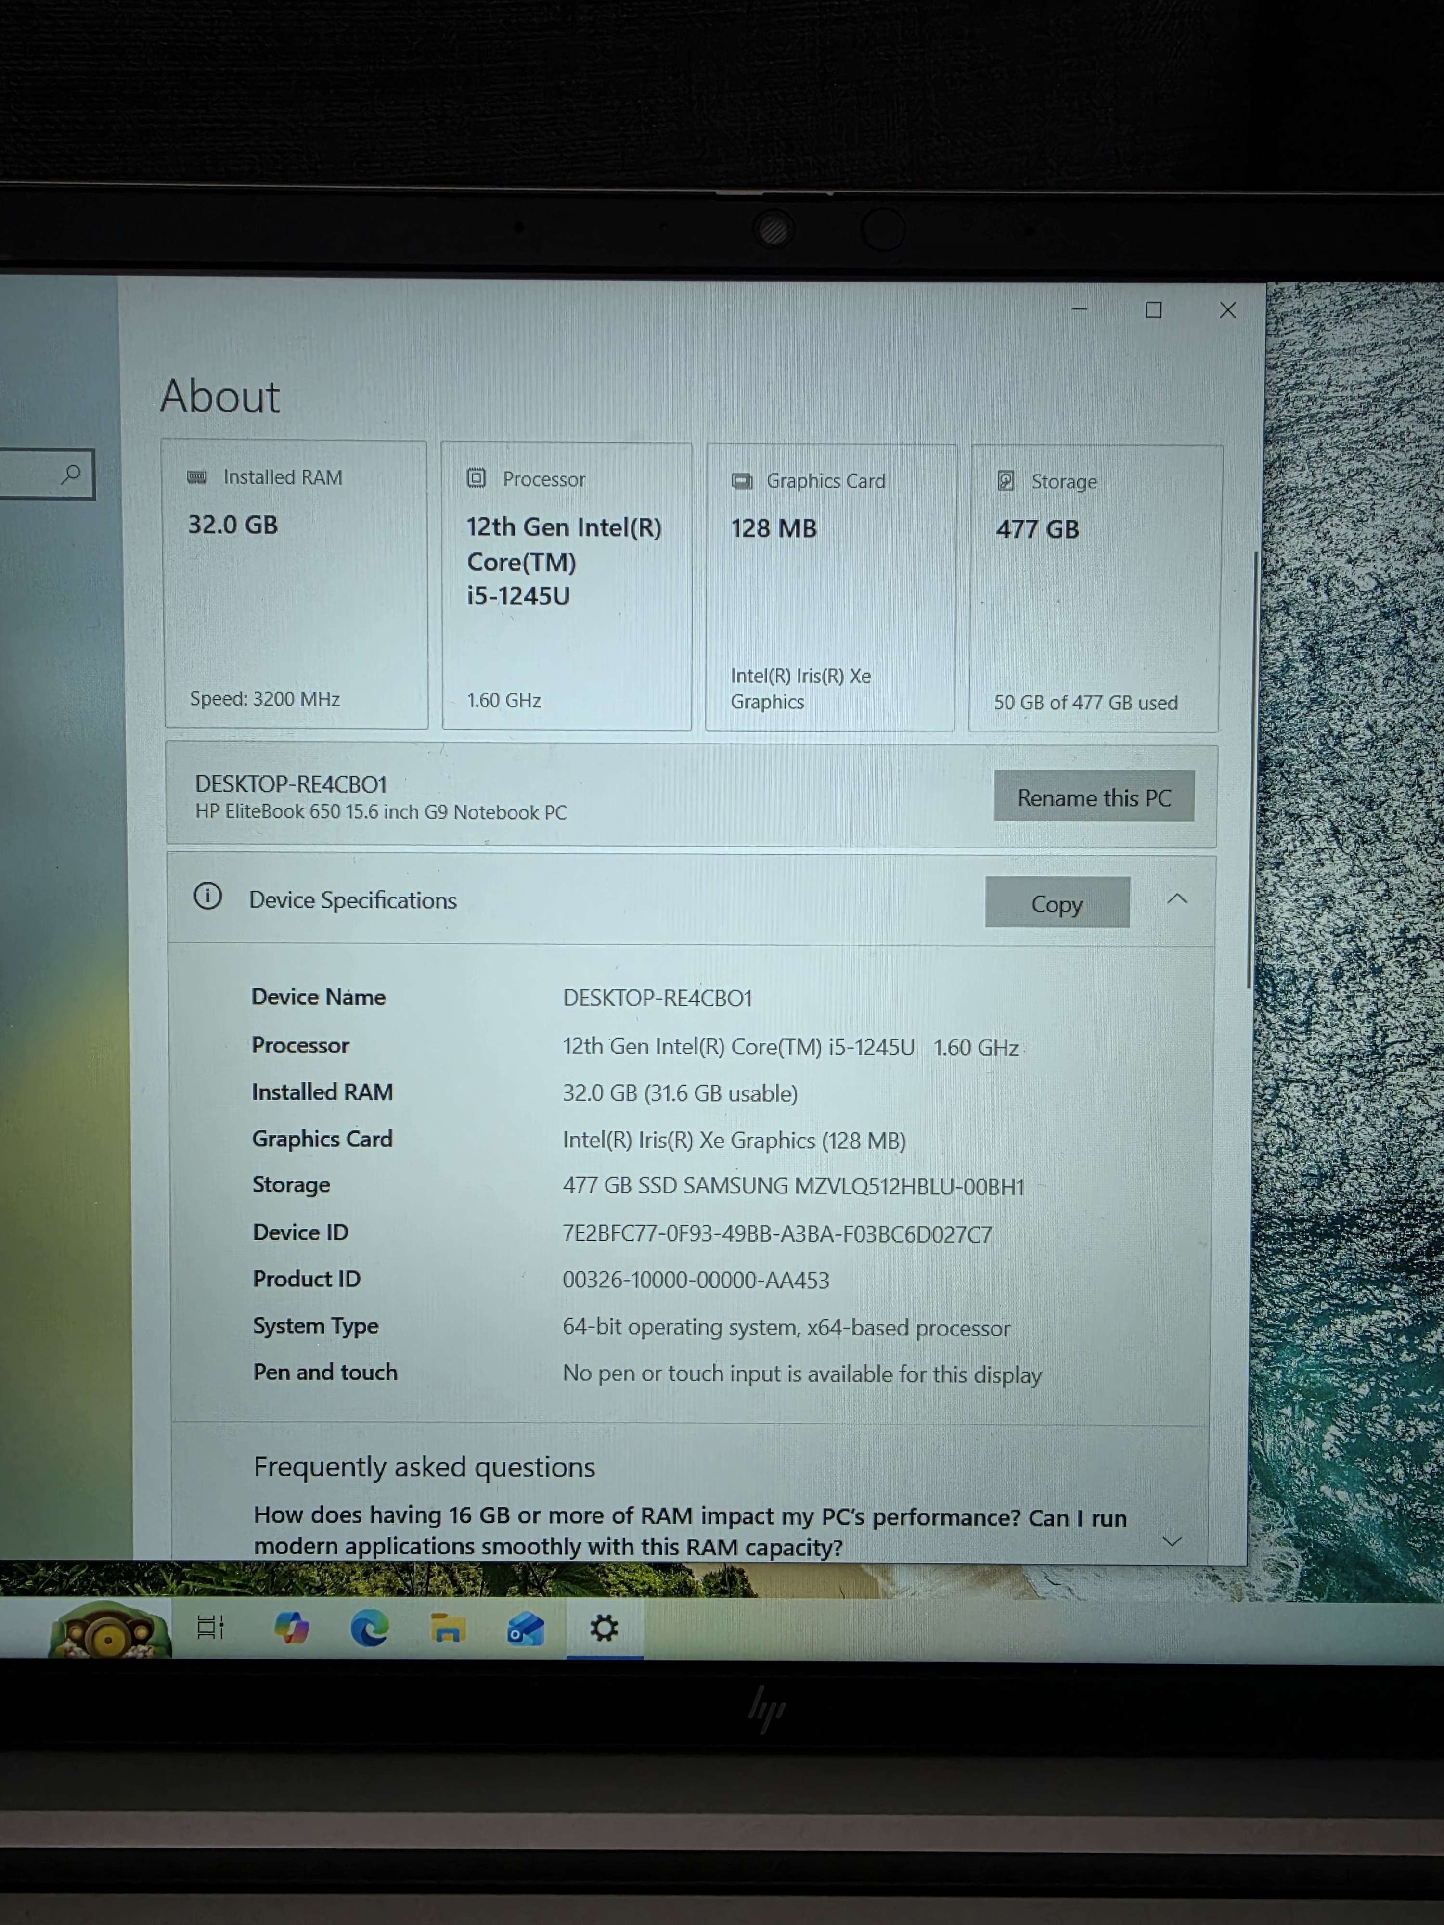Viewport: 1444px width, 1925px height.
Task: Click the Settings page vertical scrollbar
Action: coord(1251,770)
